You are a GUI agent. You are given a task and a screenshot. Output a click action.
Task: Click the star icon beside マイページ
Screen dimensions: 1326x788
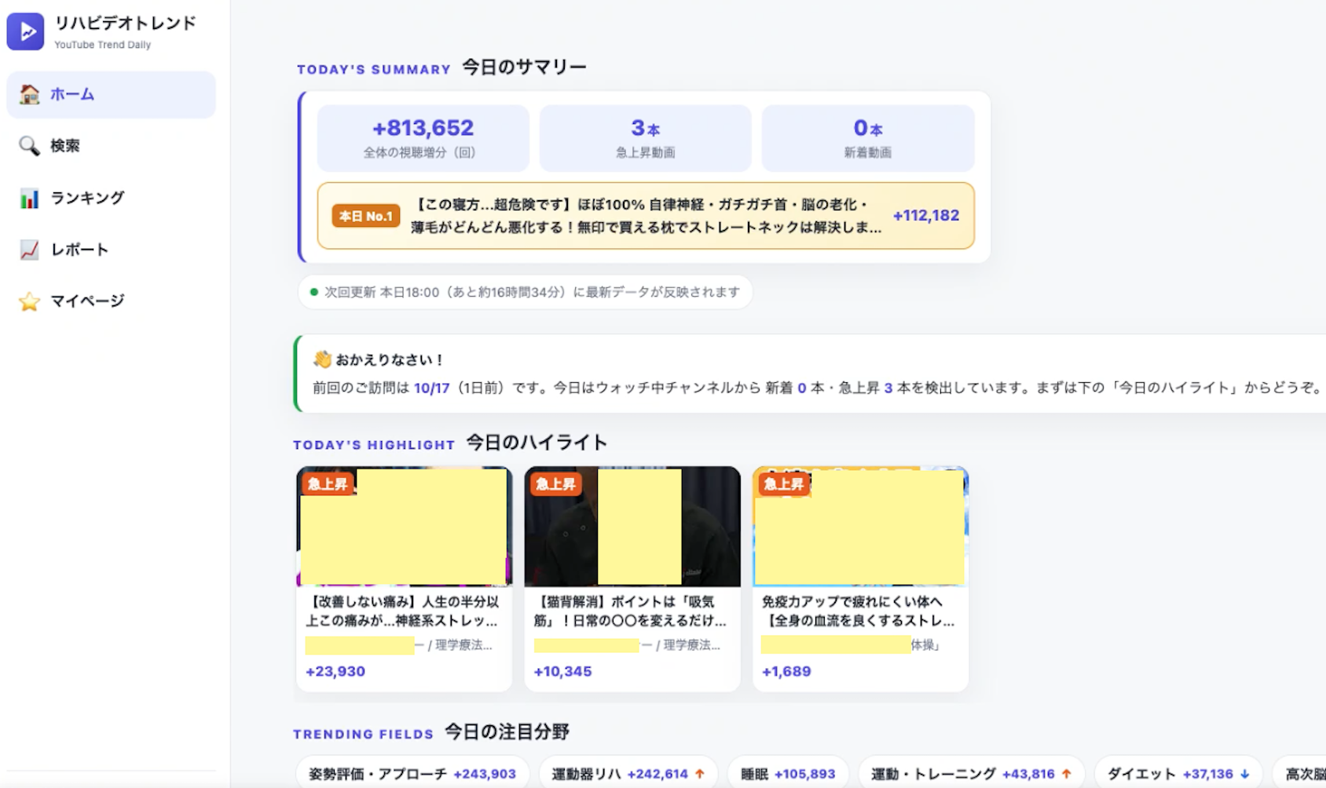29,301
